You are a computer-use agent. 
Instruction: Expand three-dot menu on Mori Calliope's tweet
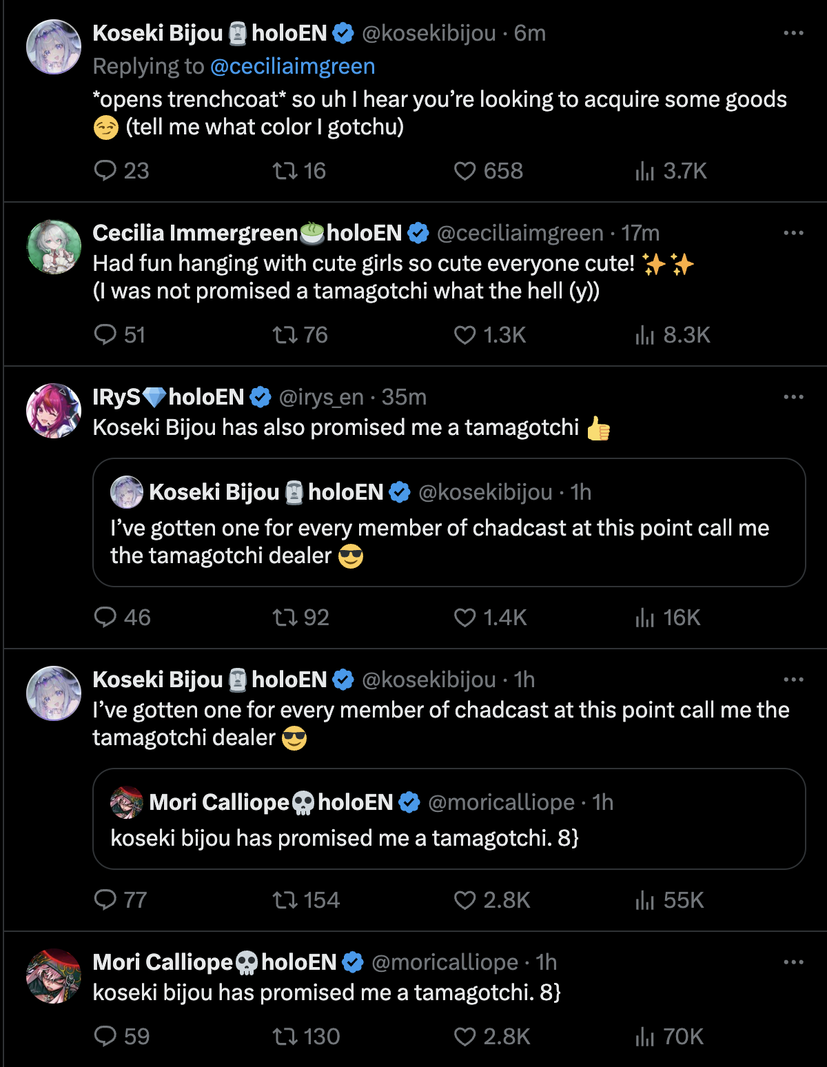[794, 962]
